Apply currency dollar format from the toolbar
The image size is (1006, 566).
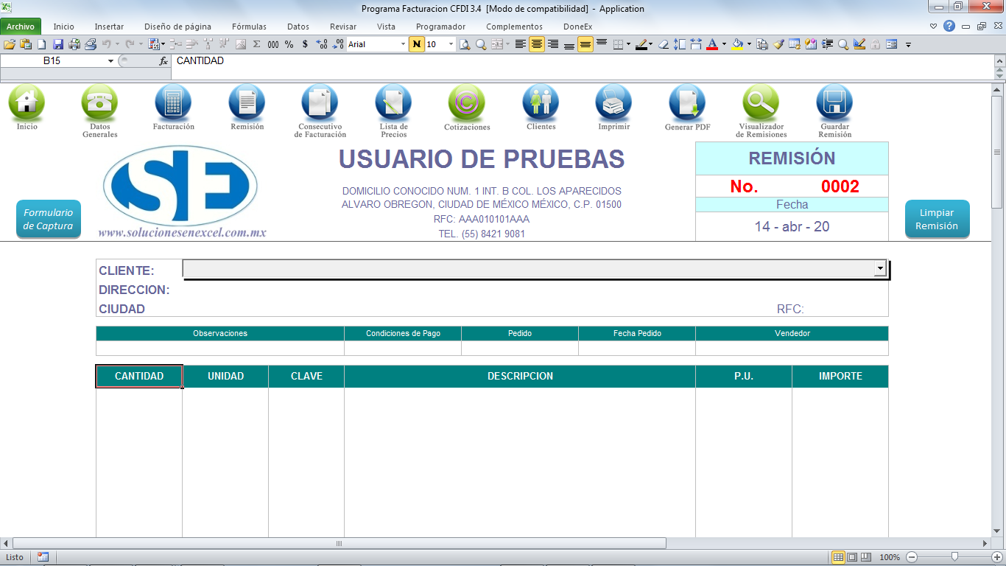[305, 44]
